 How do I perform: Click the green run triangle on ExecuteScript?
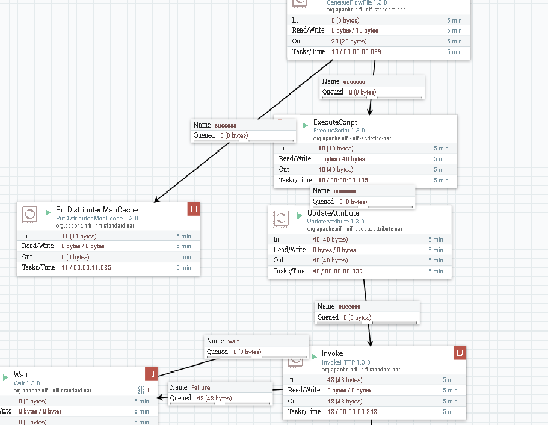point(304,125)
